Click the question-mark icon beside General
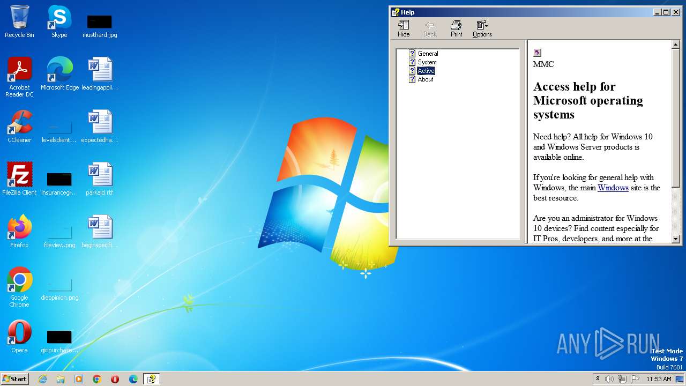This screenshot has width=686, height=386. point(412,54)
